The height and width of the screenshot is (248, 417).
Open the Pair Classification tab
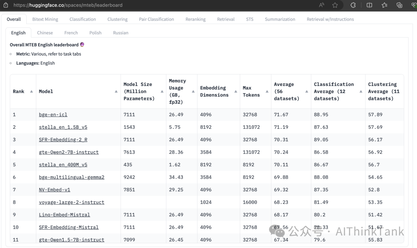[156, 19]
